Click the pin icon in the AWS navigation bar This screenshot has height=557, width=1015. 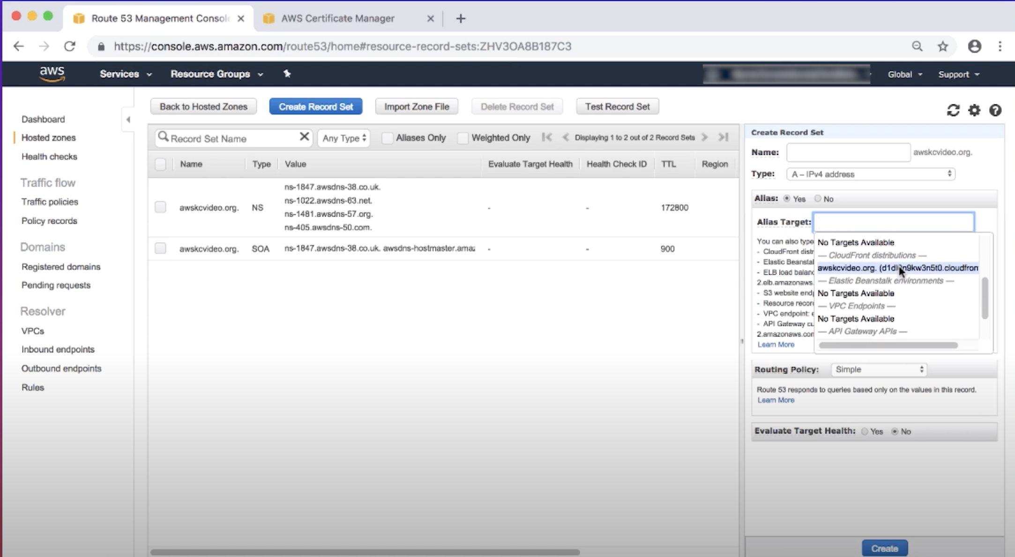[x=287, y=74]
